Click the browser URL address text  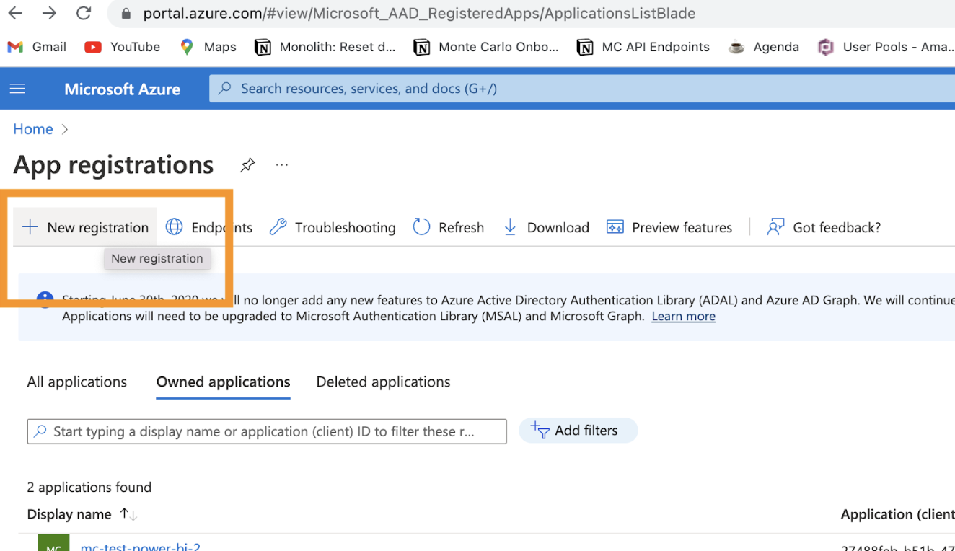tap(419, 14)
